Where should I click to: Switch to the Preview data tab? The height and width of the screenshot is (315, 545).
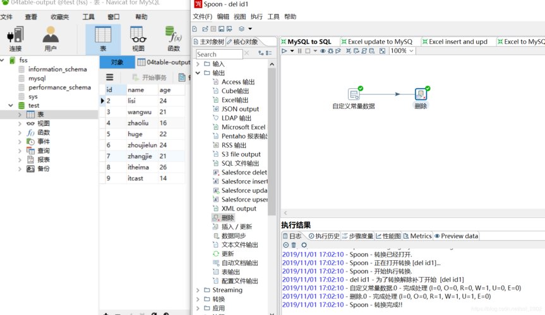click(x=456, y=236)
